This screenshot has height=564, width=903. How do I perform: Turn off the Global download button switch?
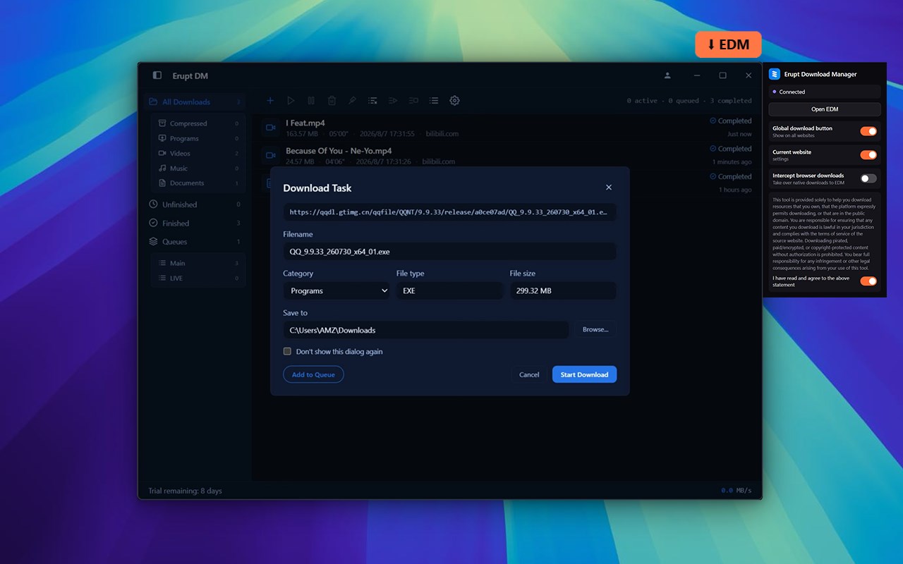tap(868, 131)
